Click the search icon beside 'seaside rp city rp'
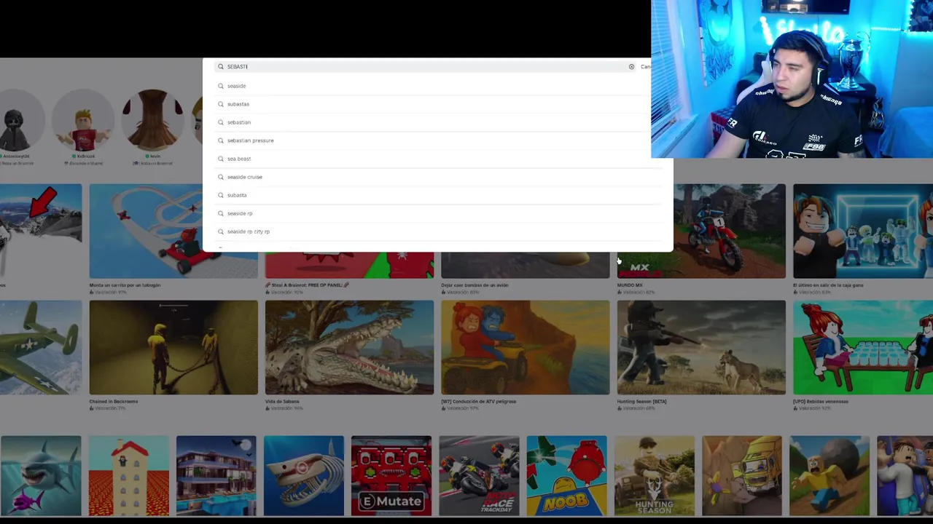Image resolution: width=933 pixels, height=524 pixels. 221,231
